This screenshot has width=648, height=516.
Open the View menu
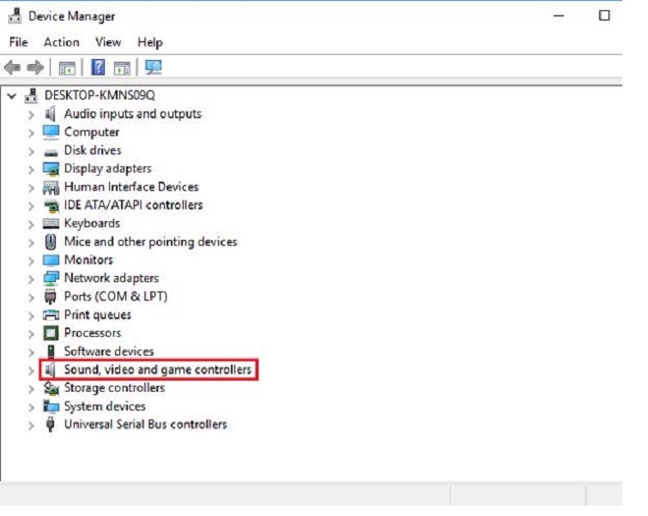108,42
